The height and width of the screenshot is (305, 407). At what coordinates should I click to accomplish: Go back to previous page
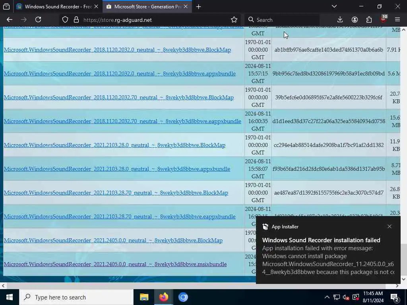tap(10, 20)
